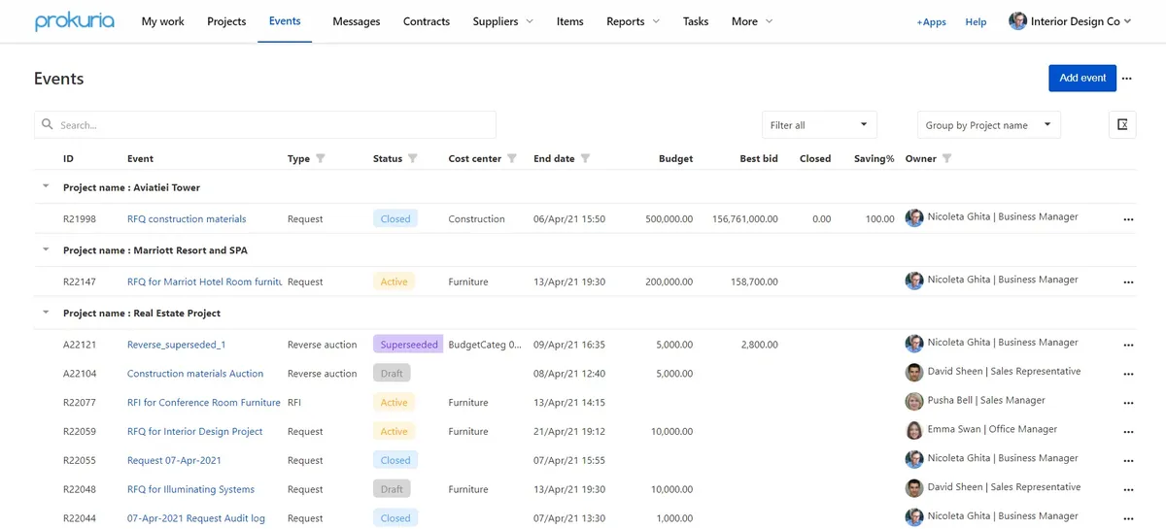Click the Status column filter icon
1166x529 pixels.
coord(412,159)
